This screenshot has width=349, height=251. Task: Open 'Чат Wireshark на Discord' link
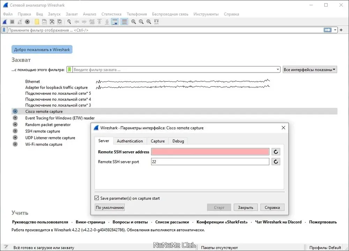(278, 222)
